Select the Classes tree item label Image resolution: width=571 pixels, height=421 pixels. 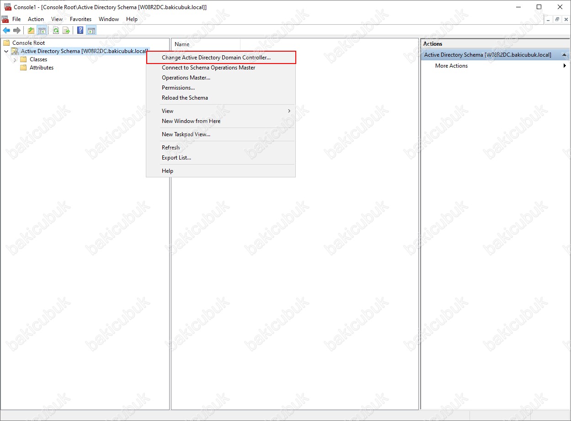coord(38,59)
